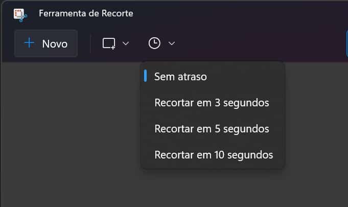Select the rectangle snip mode icon
This screenshot has width=348, height=207.
tap(109, 43)
